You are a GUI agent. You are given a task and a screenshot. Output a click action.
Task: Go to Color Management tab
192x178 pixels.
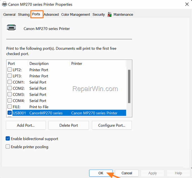point(76,14)
